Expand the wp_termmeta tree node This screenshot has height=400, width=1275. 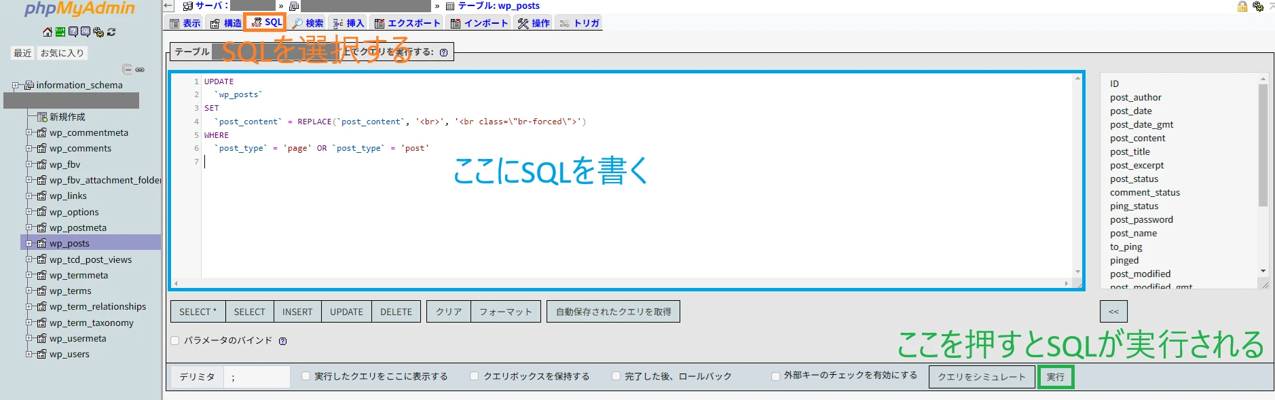(x=29, y=275)
